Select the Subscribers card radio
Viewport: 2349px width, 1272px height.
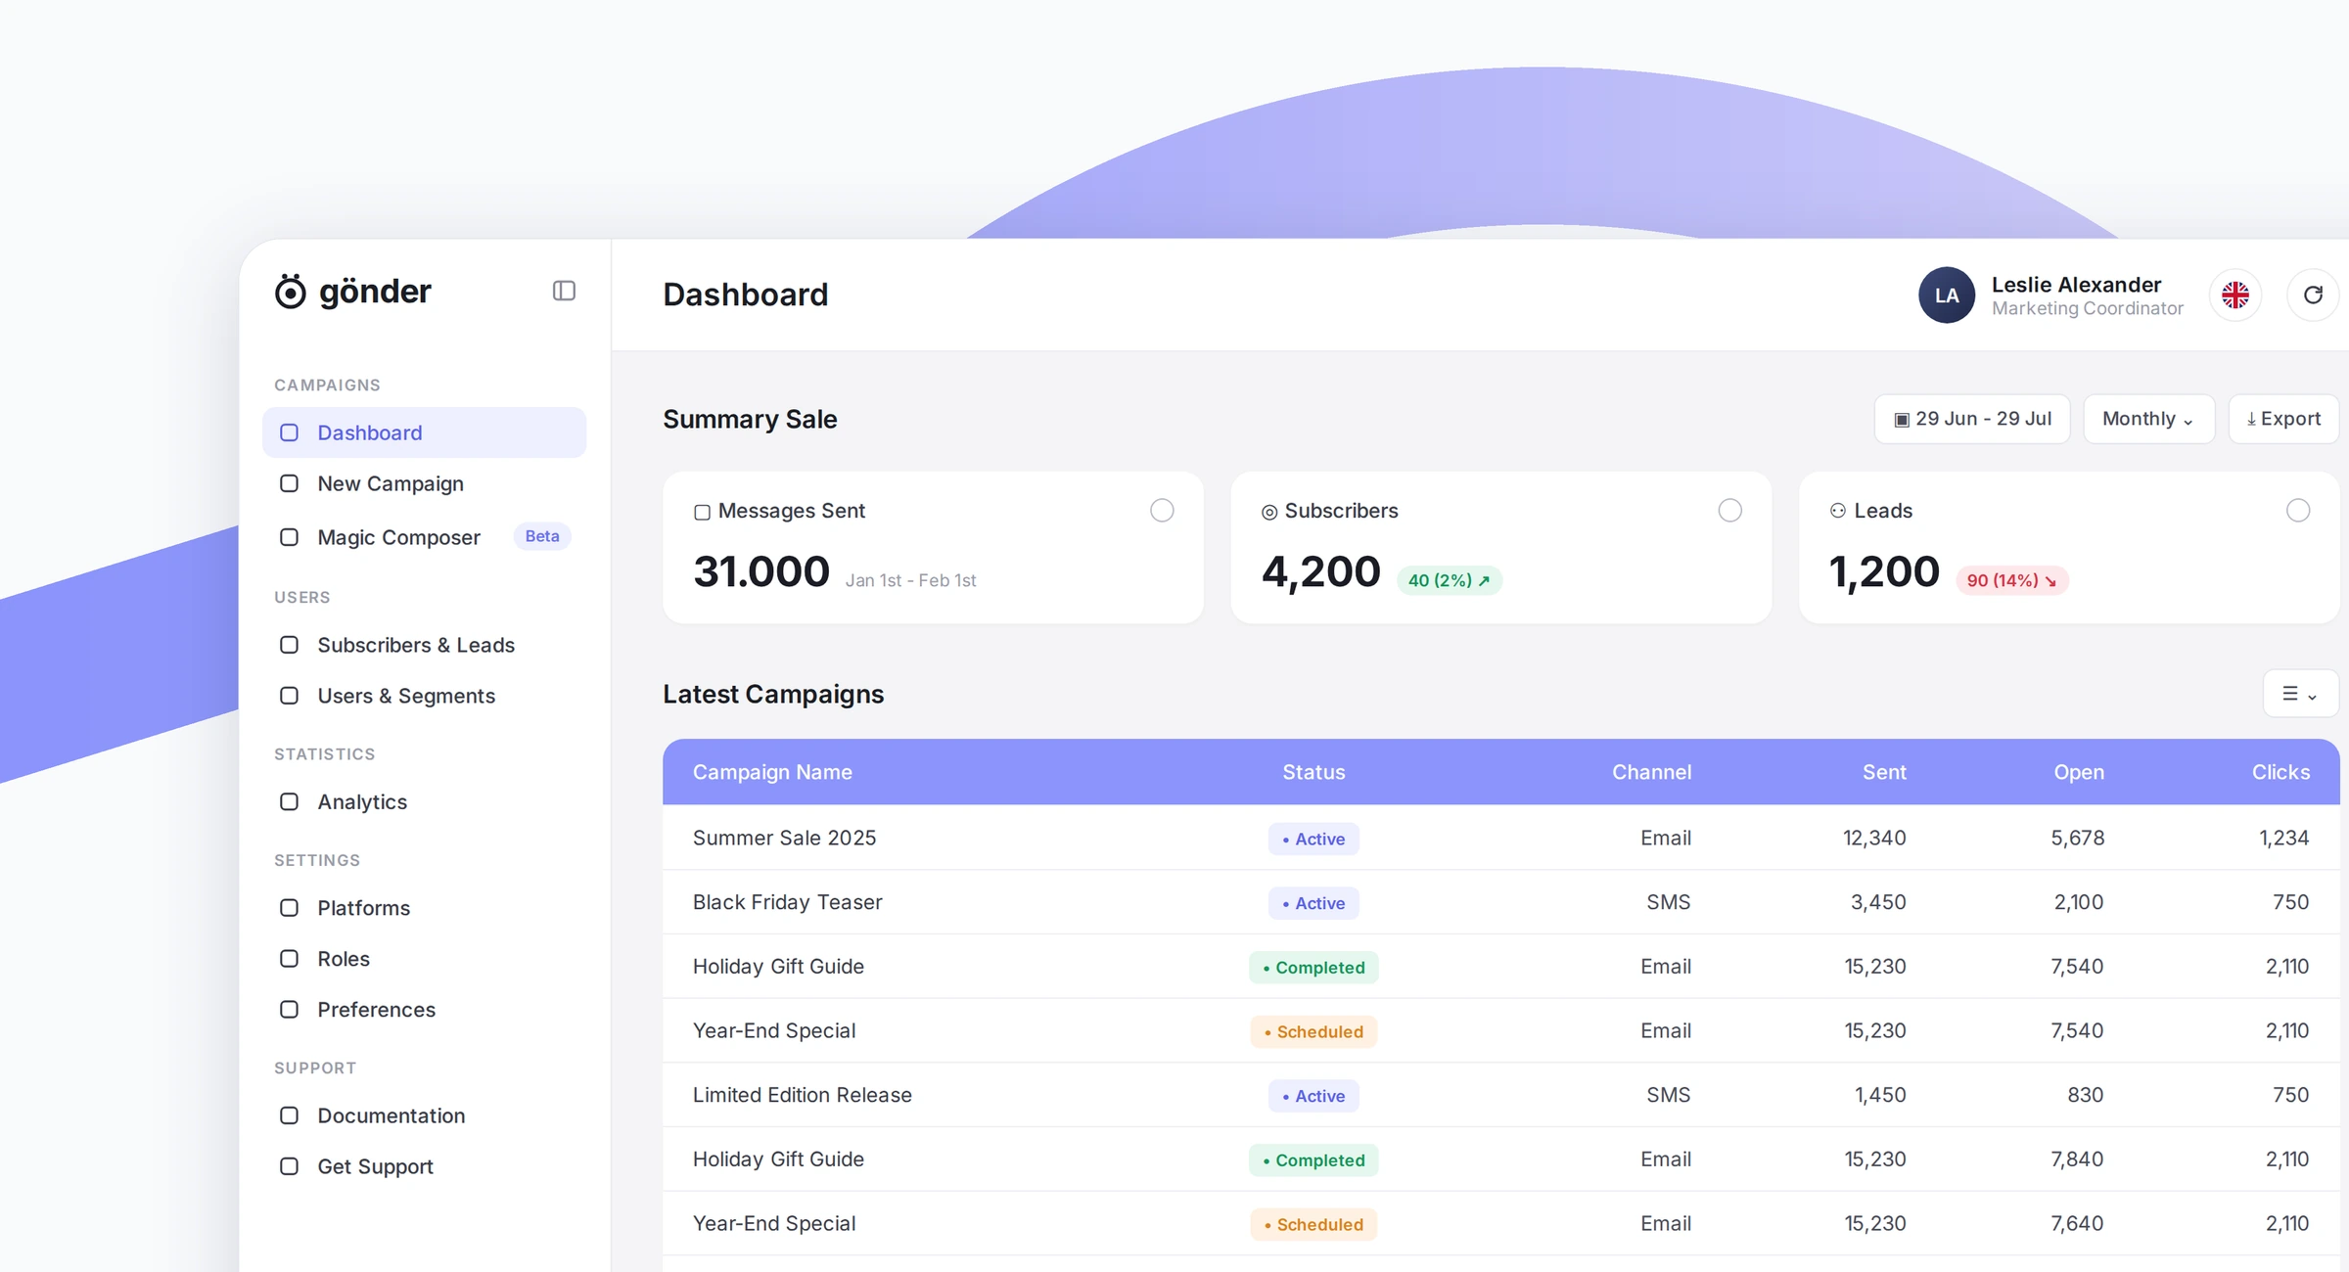pyautogui.click(x=1729, y=511)
